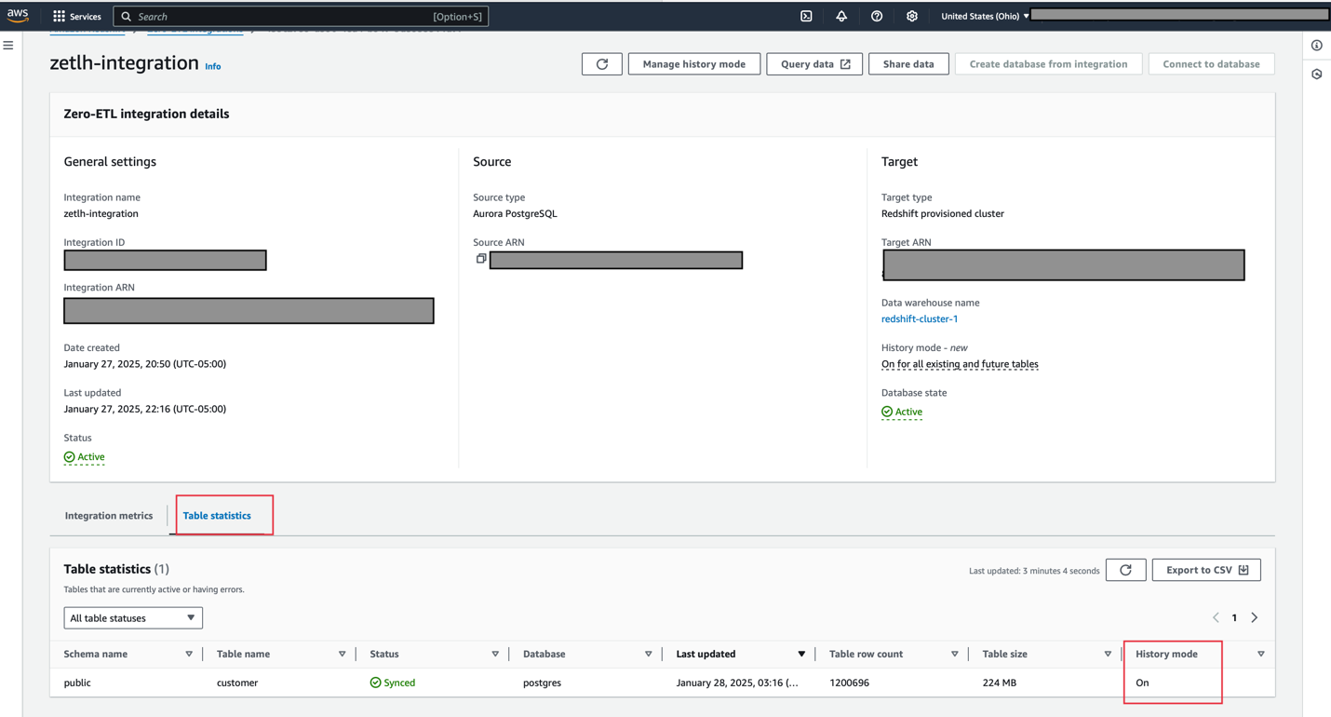Screen dimensions: 1331x717
Task: Open the Services grid menu
Action: pyautogui.click(x=77, y=16)
